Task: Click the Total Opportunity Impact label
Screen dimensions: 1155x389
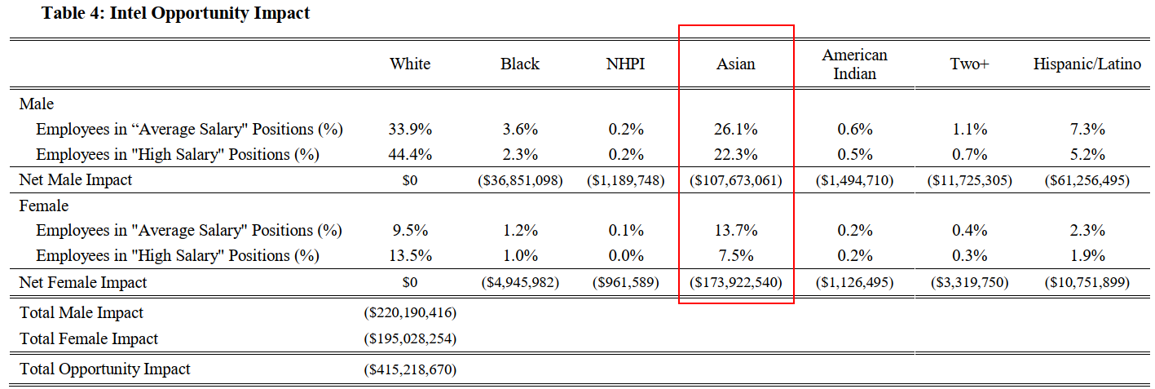Action: pos(105,369)
